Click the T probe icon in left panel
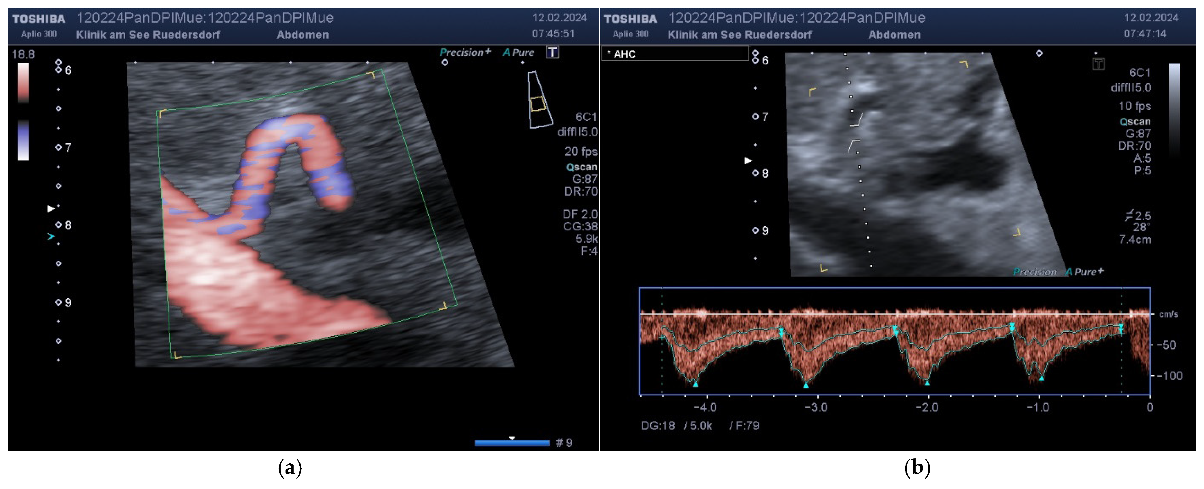Image resolution: width=1204 pixels, height=489 pixels. [552, 52]
